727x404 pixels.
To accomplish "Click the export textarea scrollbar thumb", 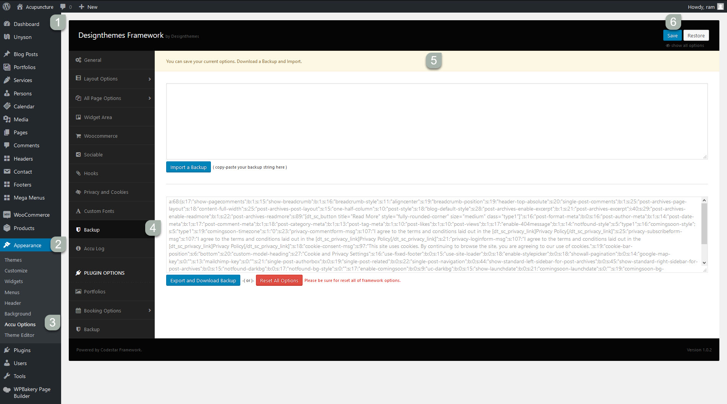I will coord(704,224).
